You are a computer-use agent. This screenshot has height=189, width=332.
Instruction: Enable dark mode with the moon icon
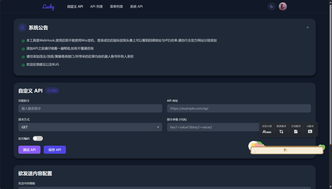pos(271,6)
